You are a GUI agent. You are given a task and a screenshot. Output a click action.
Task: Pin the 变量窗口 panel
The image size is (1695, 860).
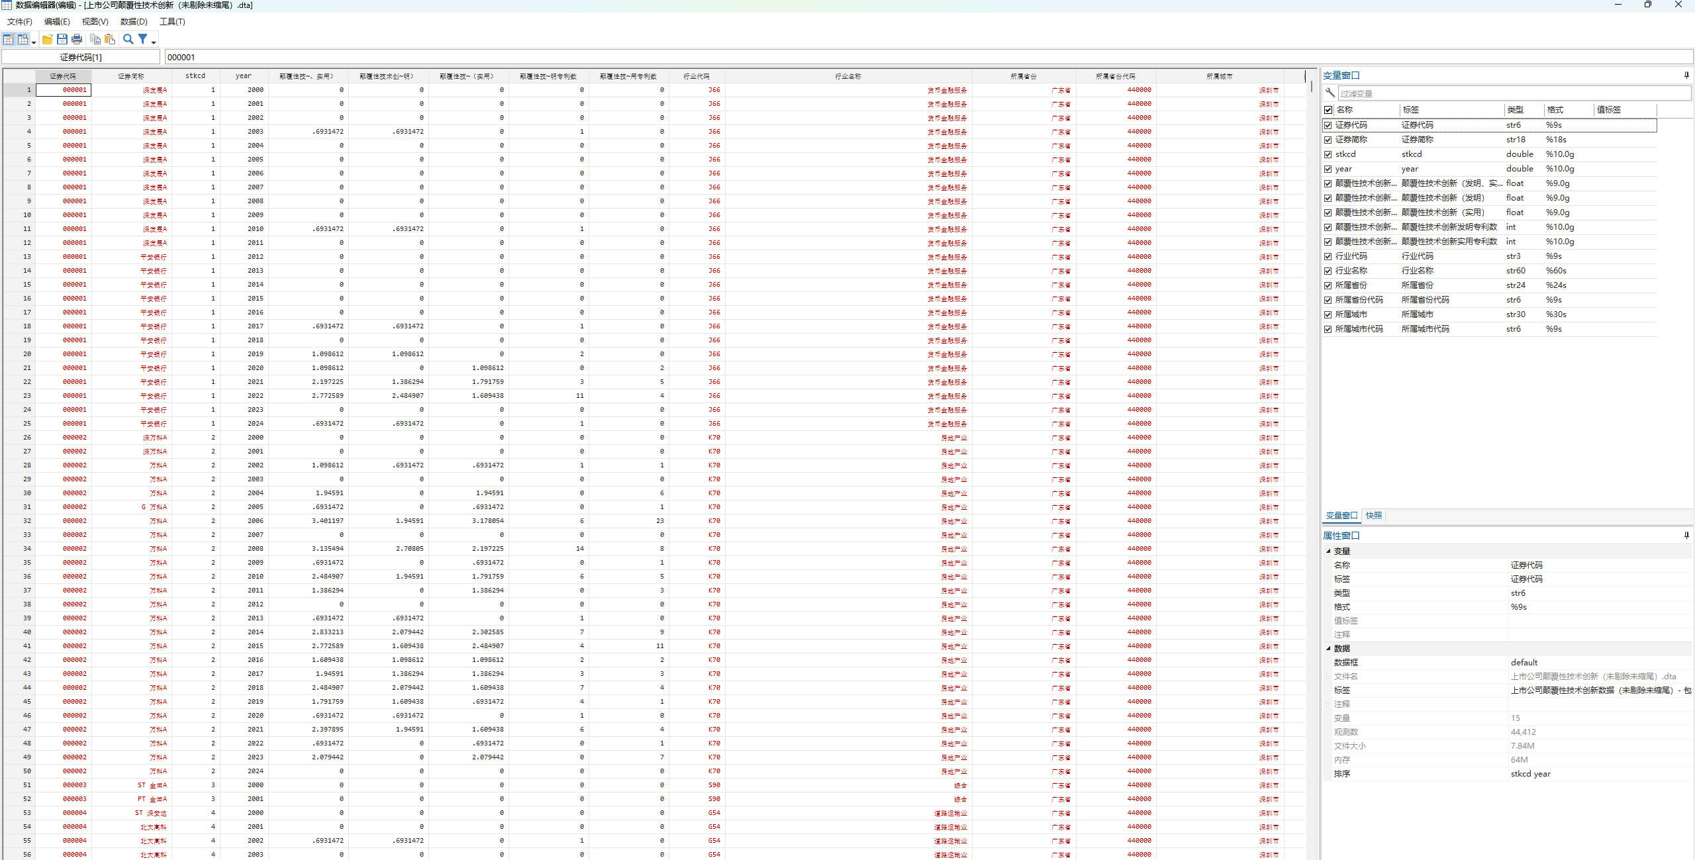[x=1686, y=75]
